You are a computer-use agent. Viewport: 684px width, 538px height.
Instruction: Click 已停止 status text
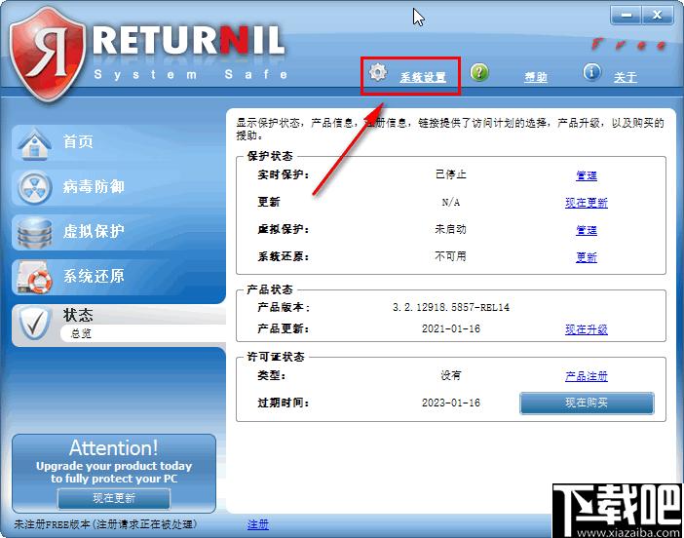pyautogui.click(x=450, y=174)
